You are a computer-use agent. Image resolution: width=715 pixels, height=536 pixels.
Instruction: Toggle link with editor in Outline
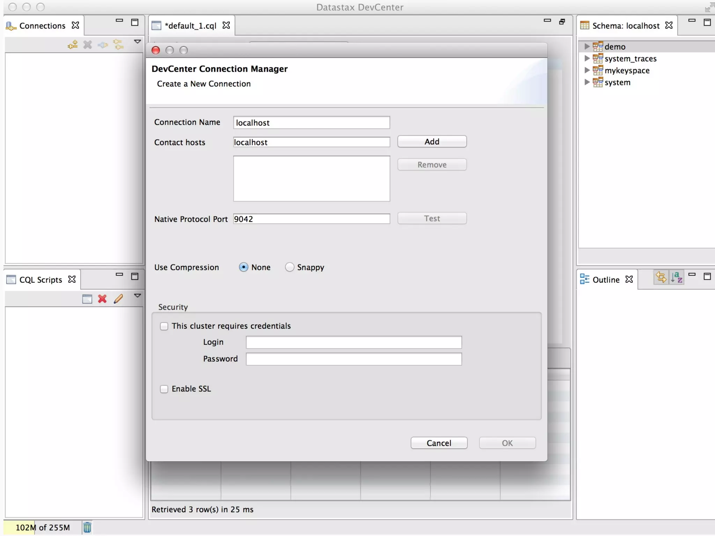click(661, 278)
